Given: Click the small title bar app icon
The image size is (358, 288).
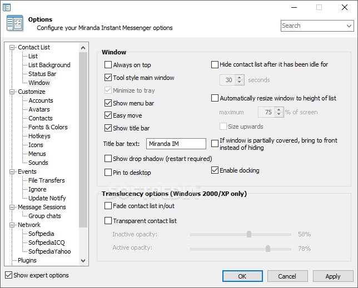Looking at the screenshot, I should (7, 8).
